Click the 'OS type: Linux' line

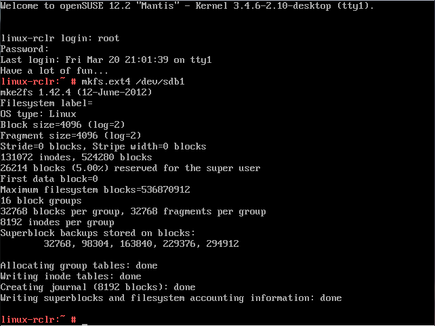(38, 114)
